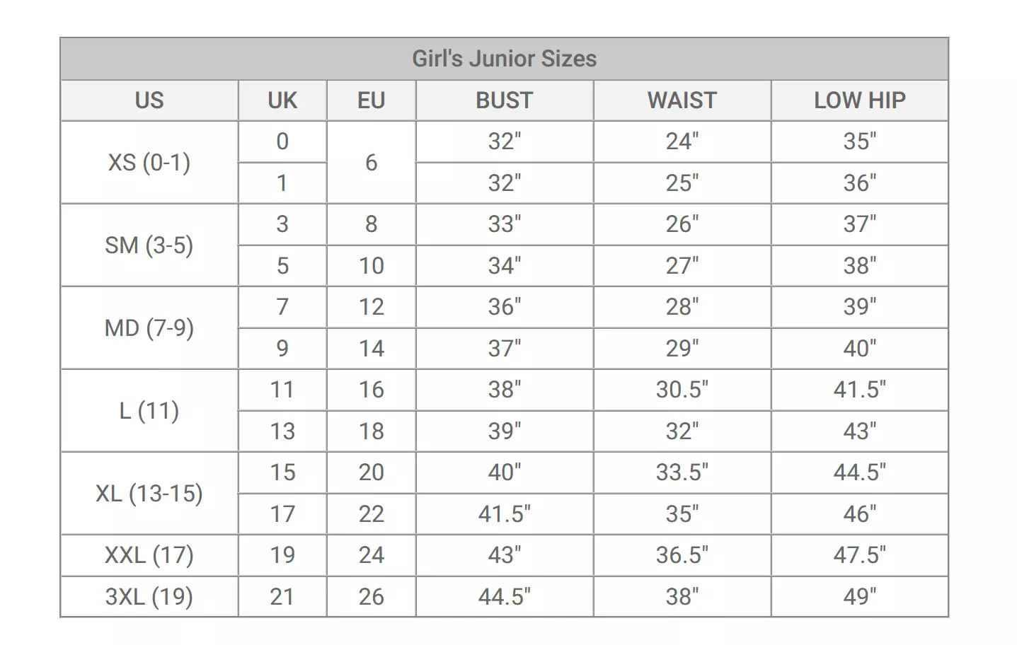This screenshot has width=1017, height=645.
Task: Click the US column header
Action: [149, 100]
